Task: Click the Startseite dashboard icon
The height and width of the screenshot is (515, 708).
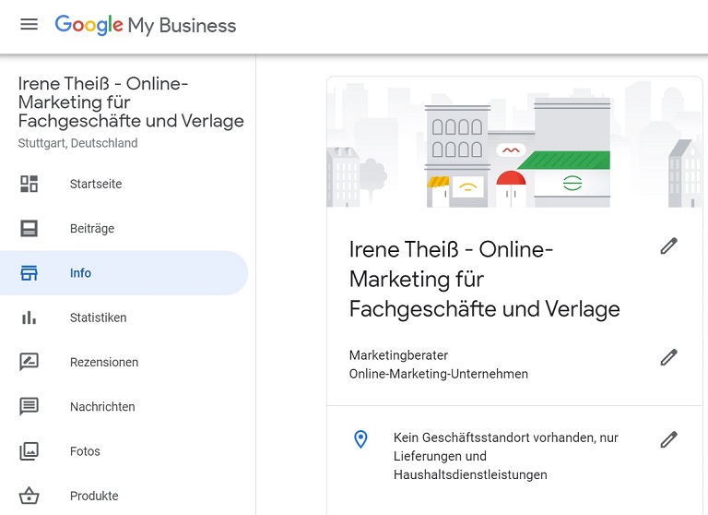Action: 29,184
